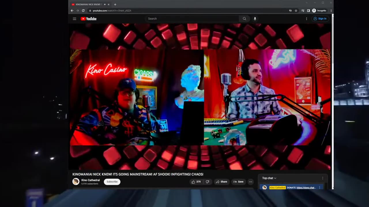This screenshot has width=369, height=207.
Task: Click the Share button
Action: 221,182
